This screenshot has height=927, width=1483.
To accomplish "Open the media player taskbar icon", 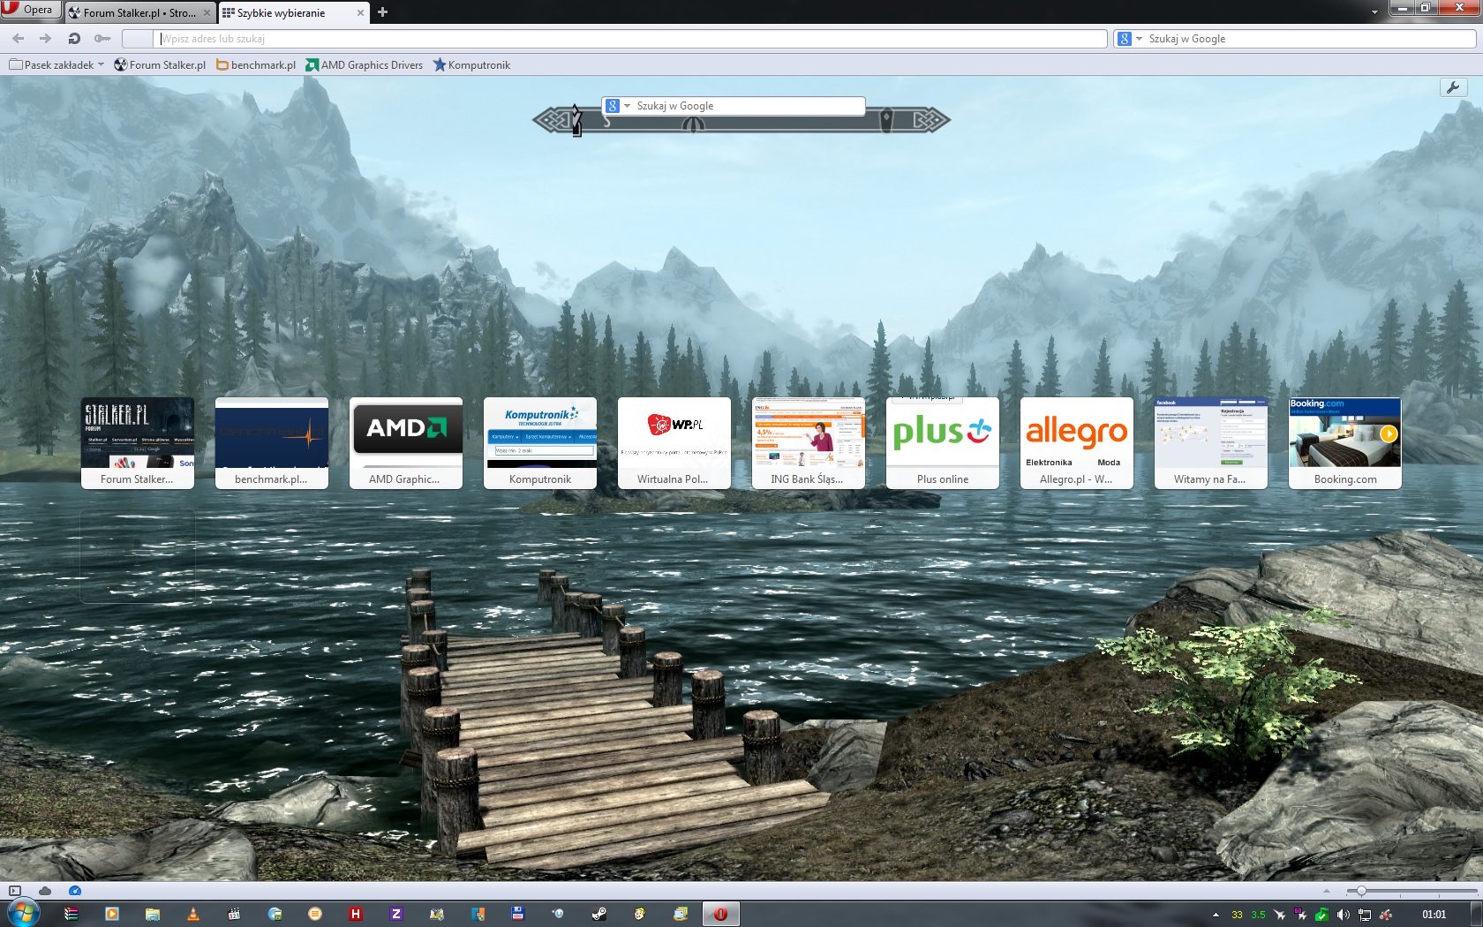I will [112, 914].
